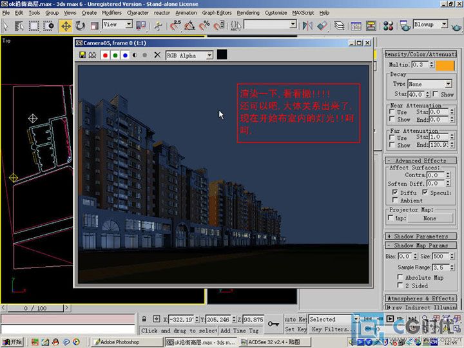
Task: Click the black color swatch in frame window
Action: (222, 55)
